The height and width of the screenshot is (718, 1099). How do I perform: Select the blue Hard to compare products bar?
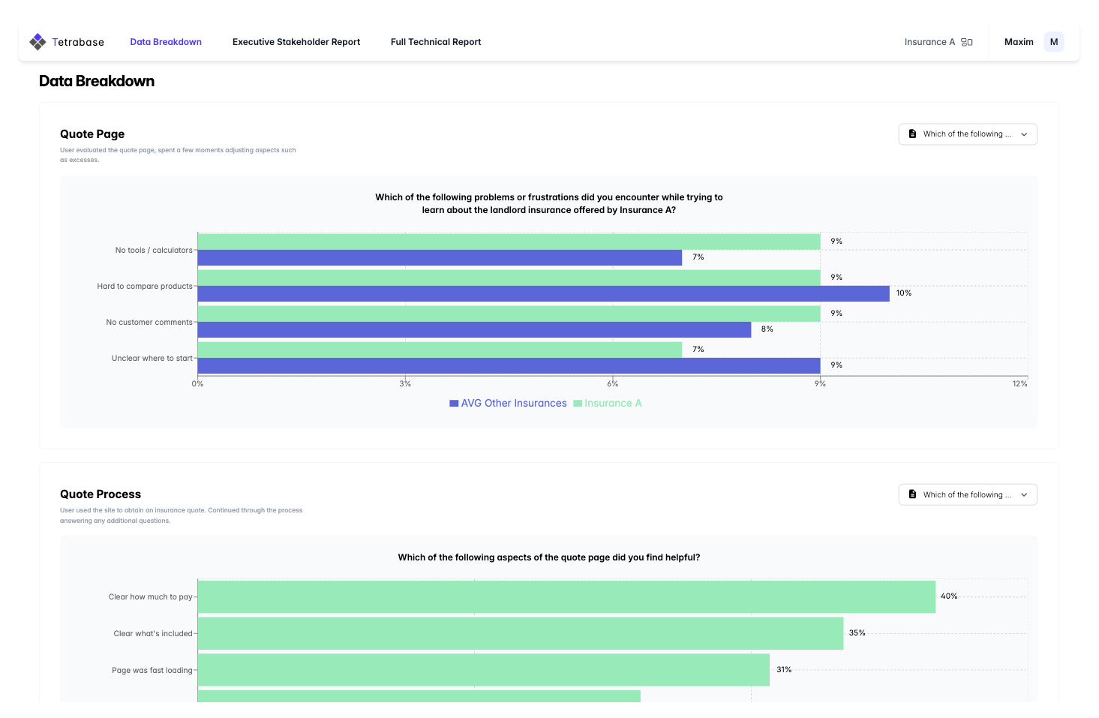tap(543, 293)
